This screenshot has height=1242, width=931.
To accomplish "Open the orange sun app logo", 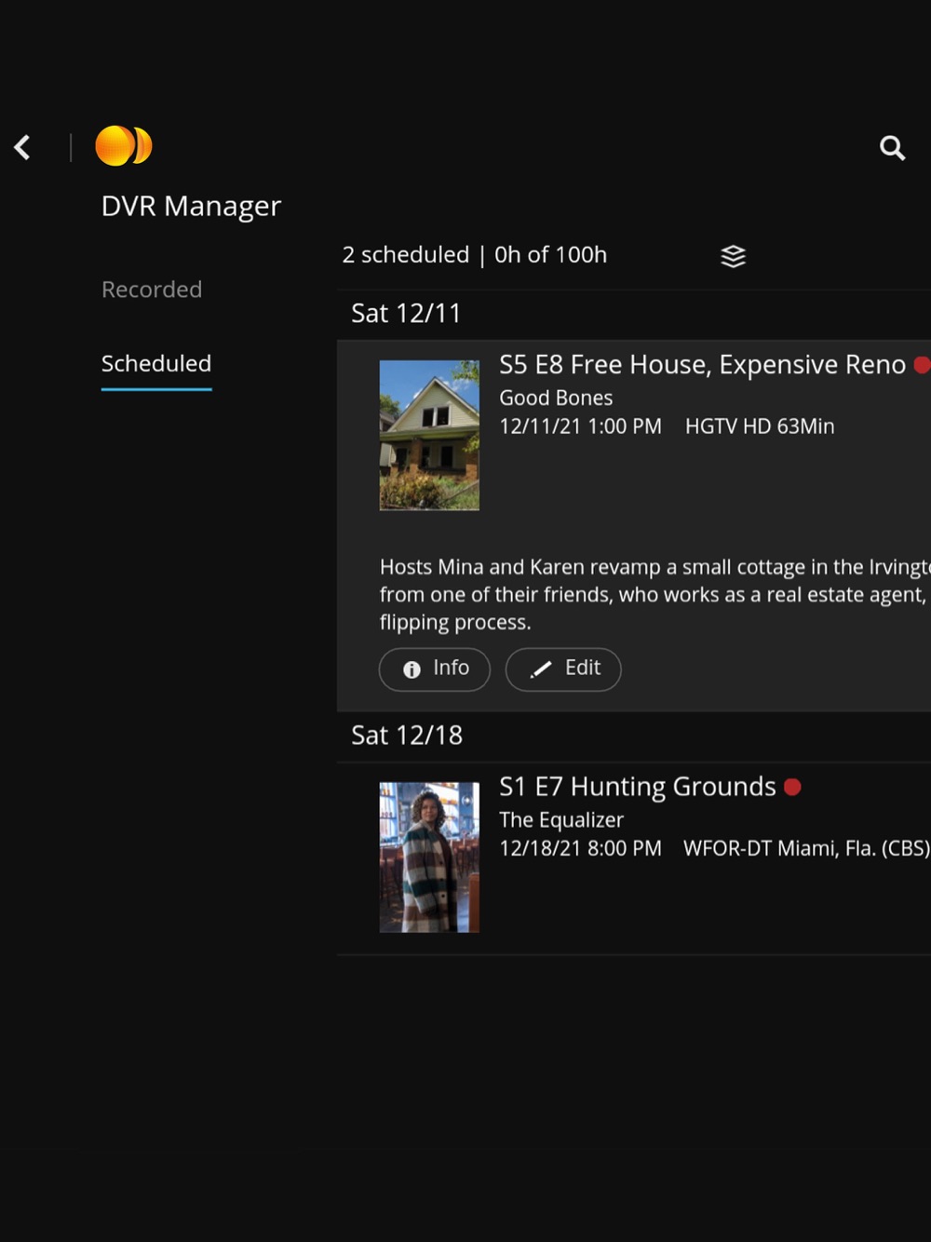I will [124, 146].
